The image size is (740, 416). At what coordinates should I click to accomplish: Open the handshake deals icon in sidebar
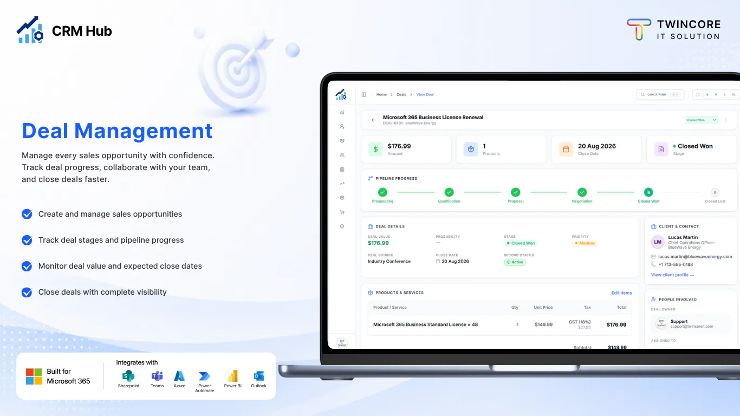point(342,141)
